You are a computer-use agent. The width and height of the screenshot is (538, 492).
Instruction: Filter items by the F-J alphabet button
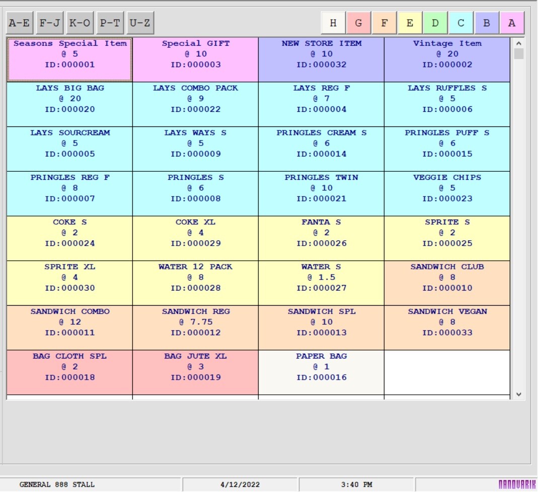(50, 23)
